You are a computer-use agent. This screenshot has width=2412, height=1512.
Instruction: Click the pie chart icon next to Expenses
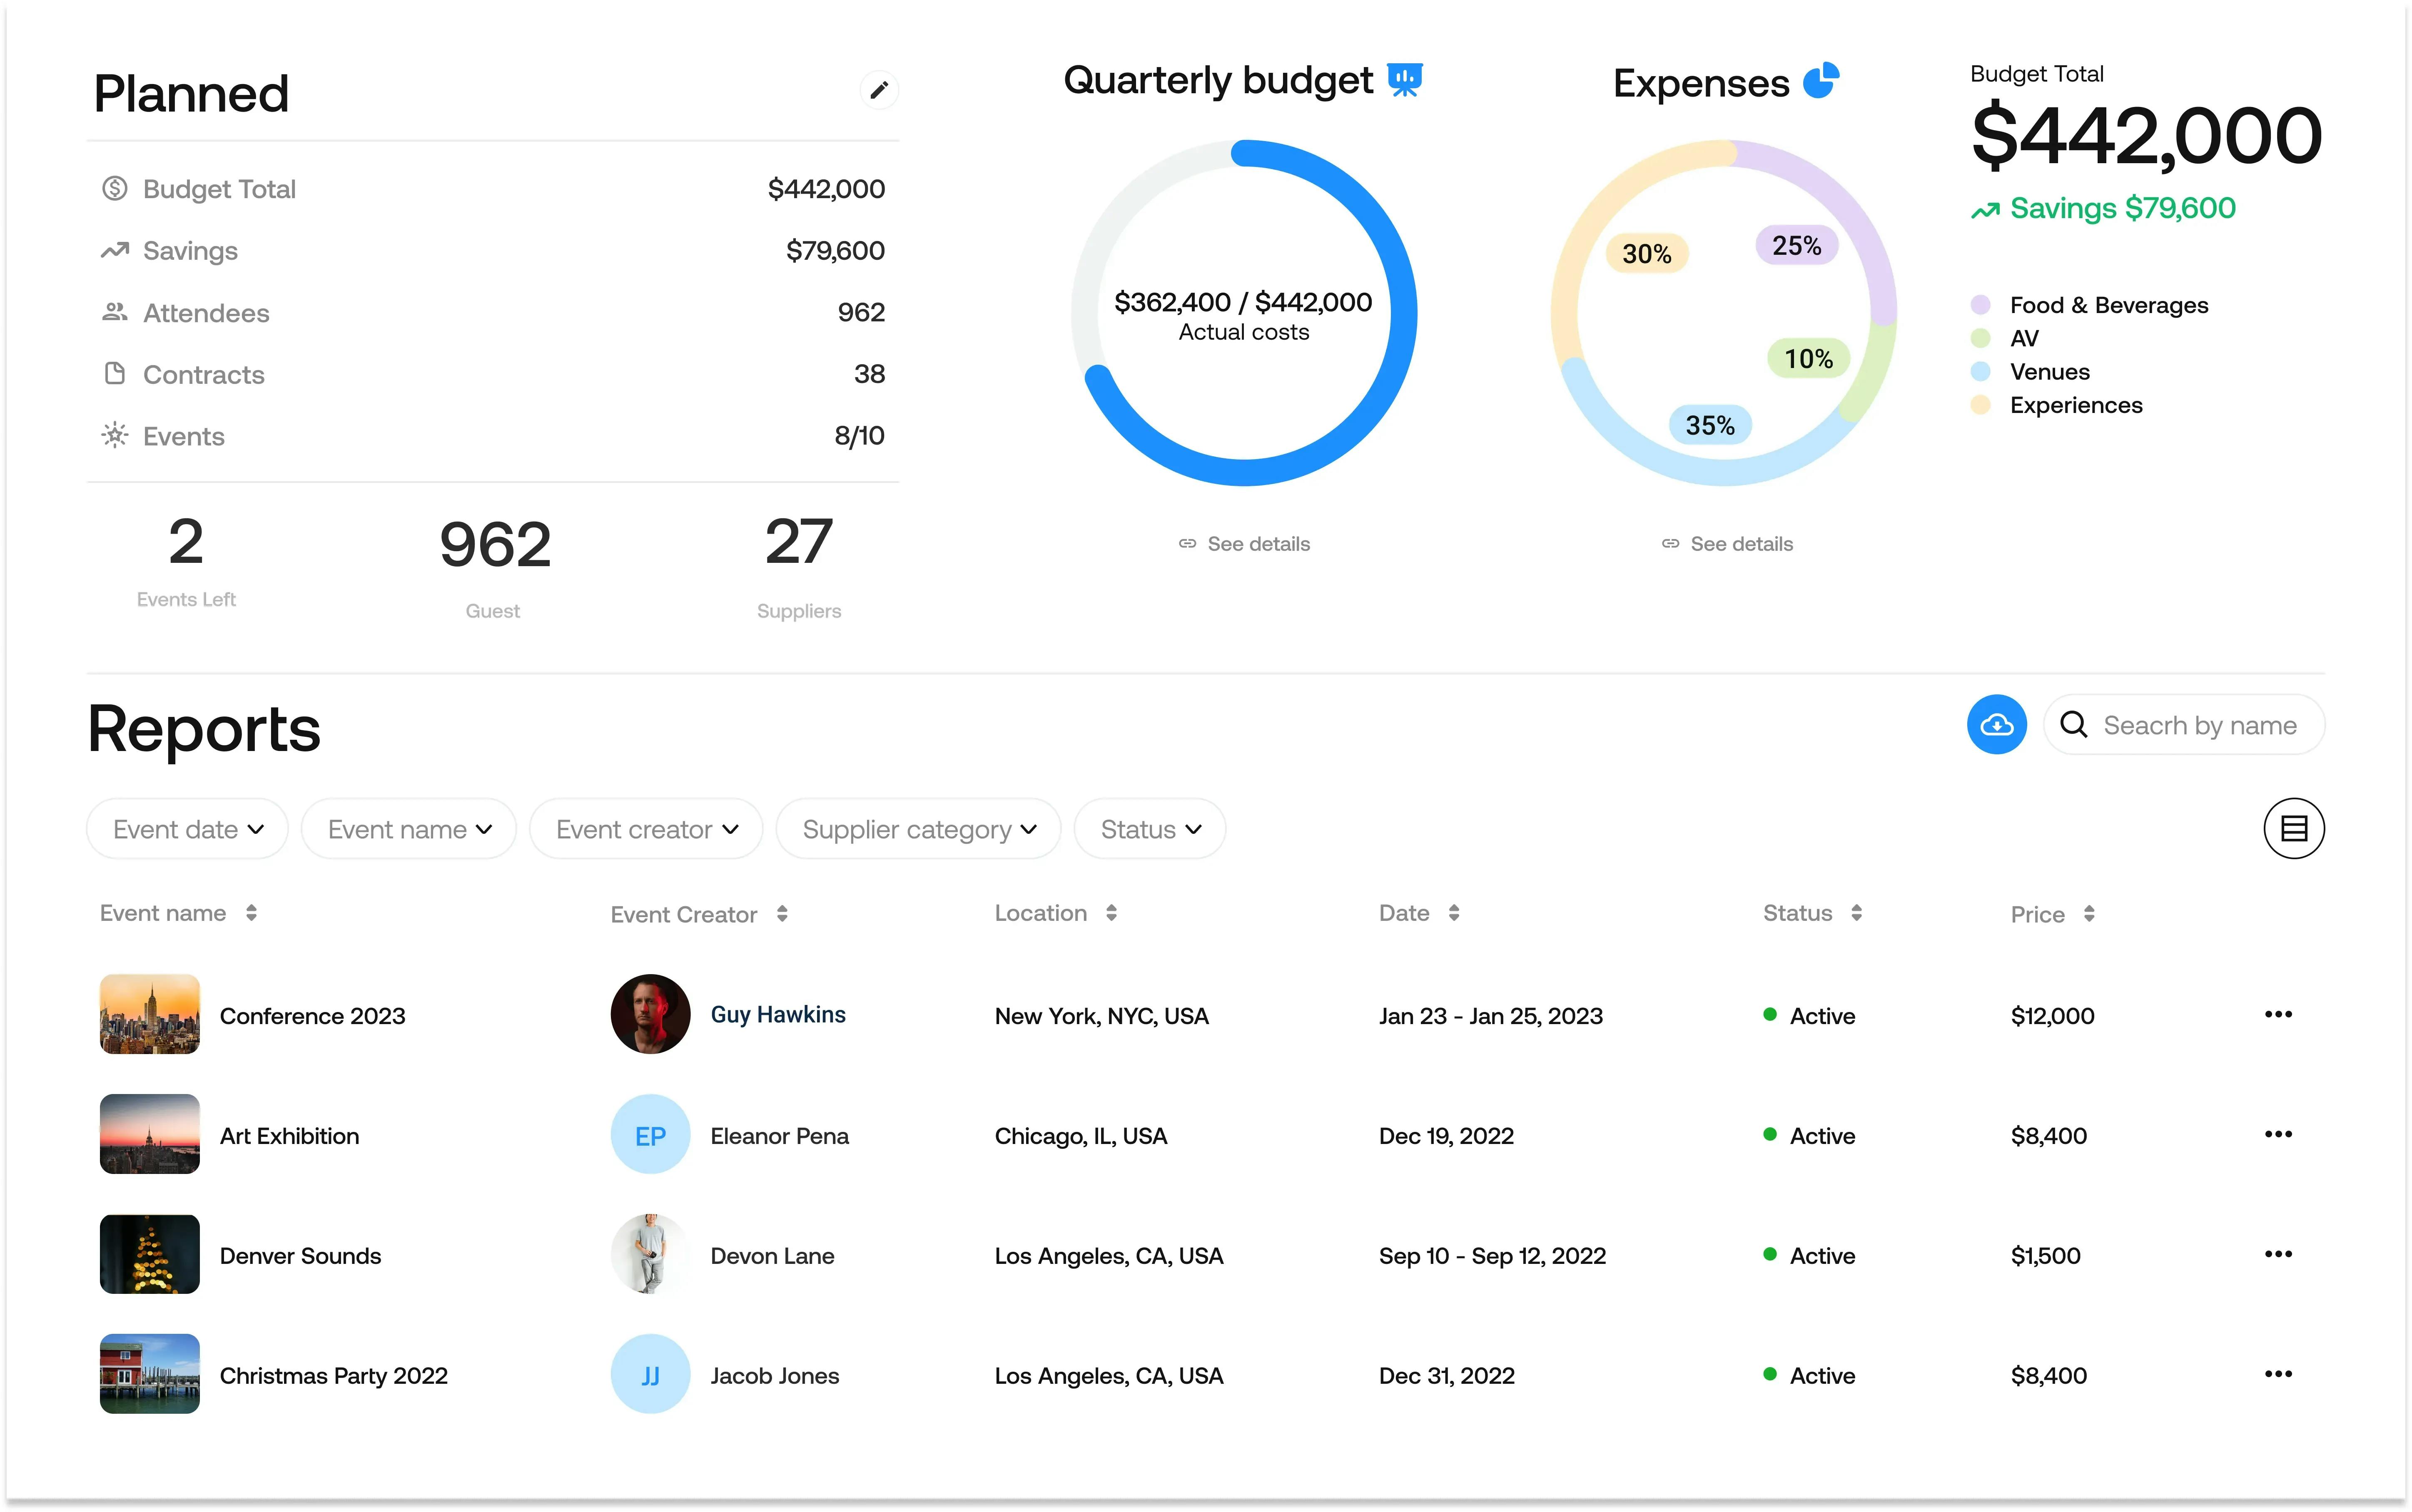[1821, 80]
